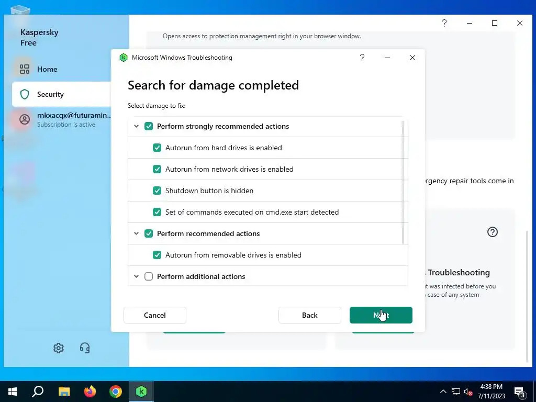Viewport: 536px width, 402px height.
Task: Launch Firefox from the taskbar
Action: pos(90,392)
